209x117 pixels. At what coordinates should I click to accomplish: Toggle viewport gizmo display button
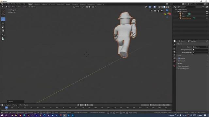(x=150, y=7)
